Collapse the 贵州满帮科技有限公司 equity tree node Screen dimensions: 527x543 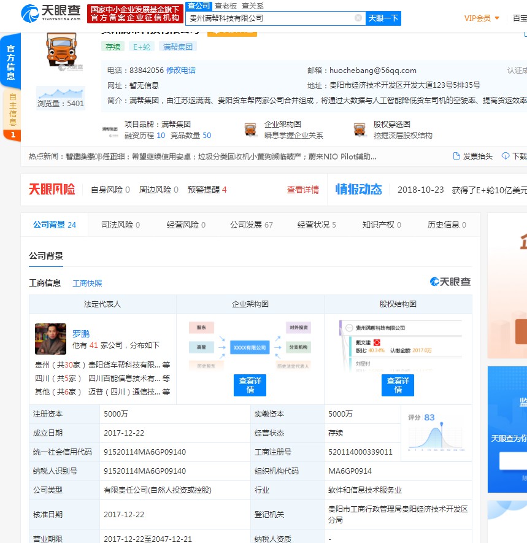pos(349,328)
